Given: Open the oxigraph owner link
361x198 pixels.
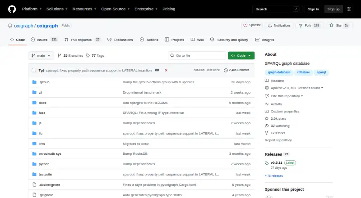Looking at the screenshot, I should click(x=23, y=26).
